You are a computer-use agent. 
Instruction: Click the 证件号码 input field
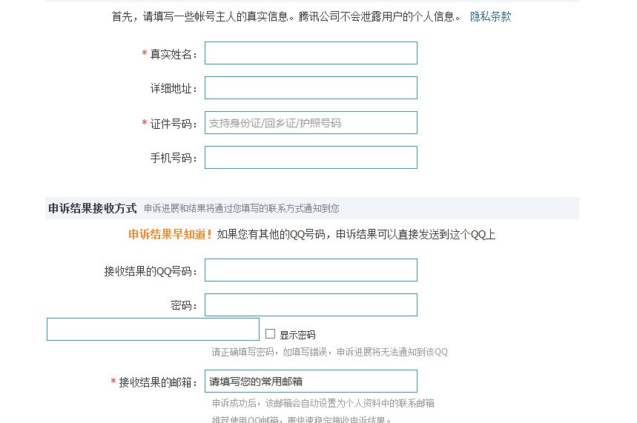(311, 123)
